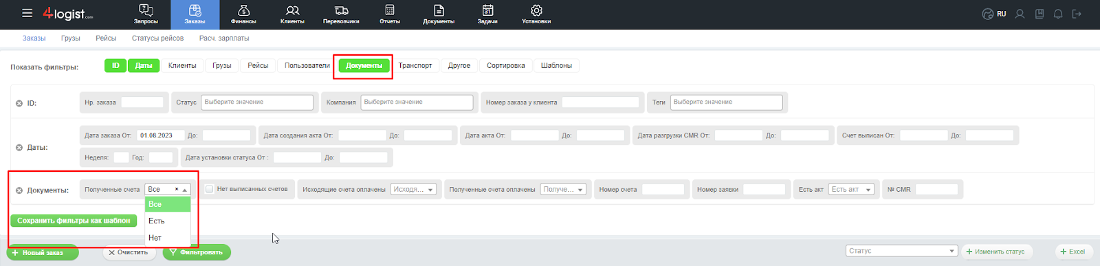Toggle the Рейсы filter group
Screen dimensions: 1100x266
pyautogui.click(x=258, y=65)
